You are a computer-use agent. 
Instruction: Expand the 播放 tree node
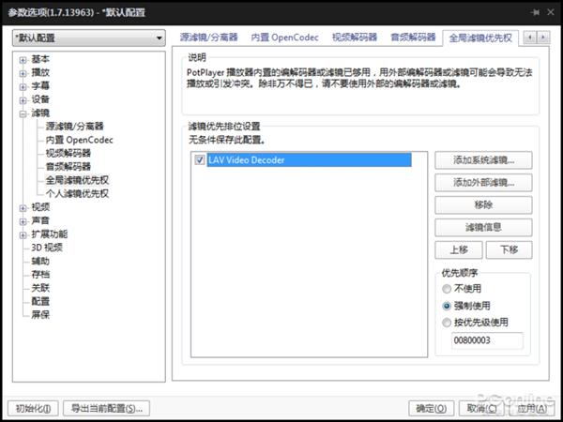click(x=23, y=73)
